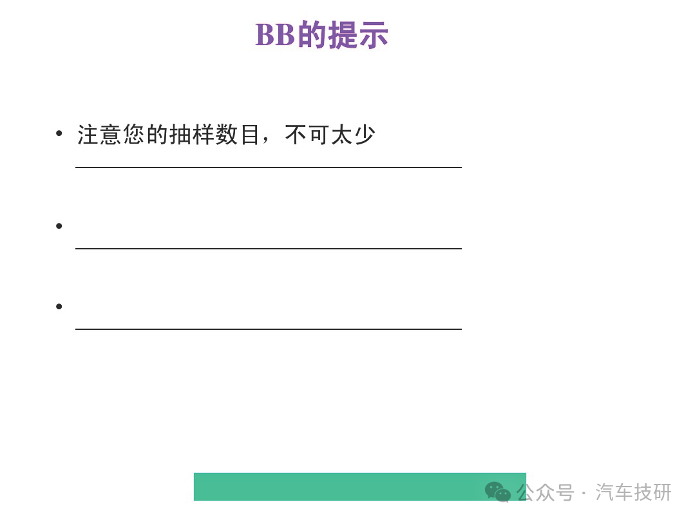Click the purple BB的提示 title
Viewport: 693px width, 520px height.
click(x=321, y=35)
